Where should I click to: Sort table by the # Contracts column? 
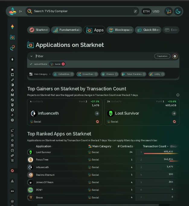pyautogui.click(x=126, y=146)
